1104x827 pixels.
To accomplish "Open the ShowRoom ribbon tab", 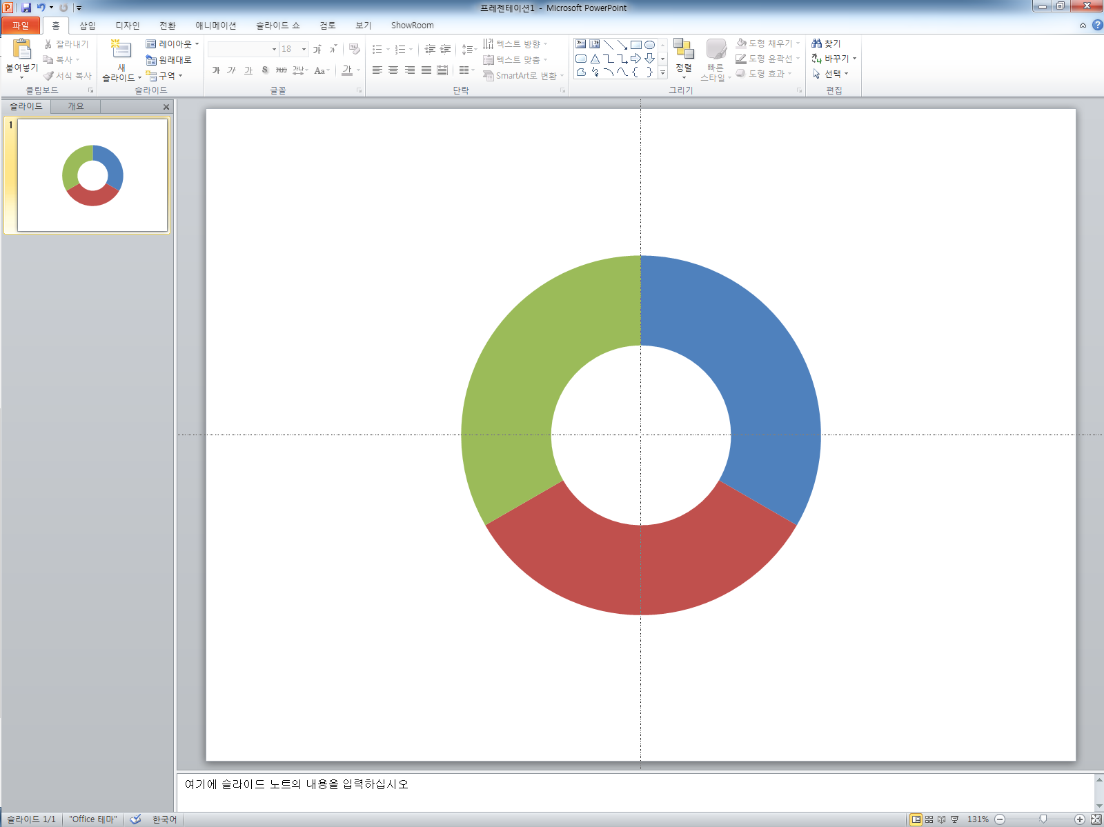I will [x=413, y=26].
